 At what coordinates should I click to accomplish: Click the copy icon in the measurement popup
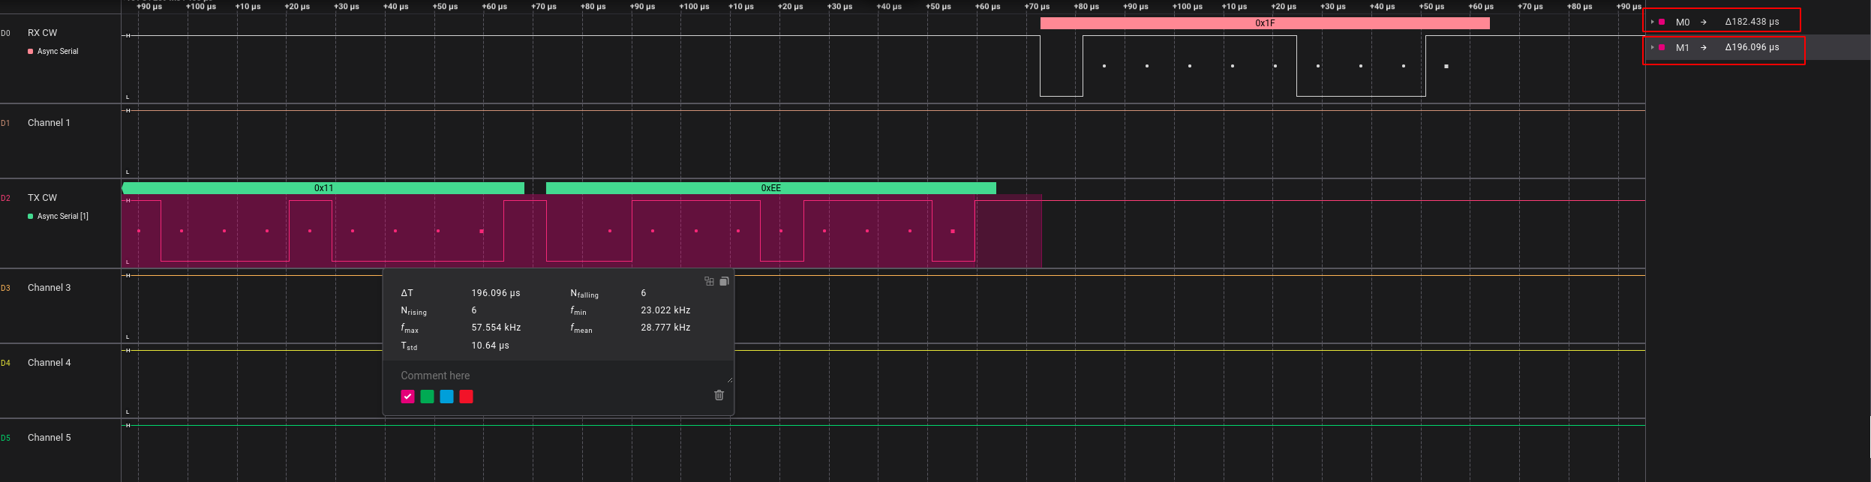(x=724, y=281)
